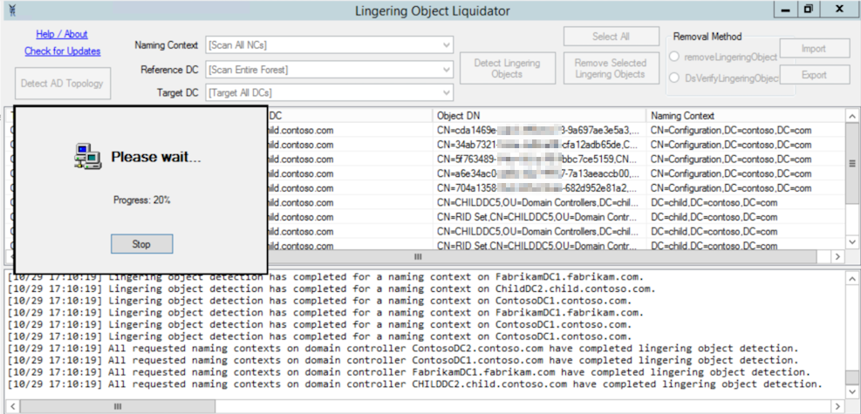Image resolution: width=861 pixels, height=414 pixels.
Task: Click the app icon in title bar
Action: pyautogui.click(x=11, y=10)
